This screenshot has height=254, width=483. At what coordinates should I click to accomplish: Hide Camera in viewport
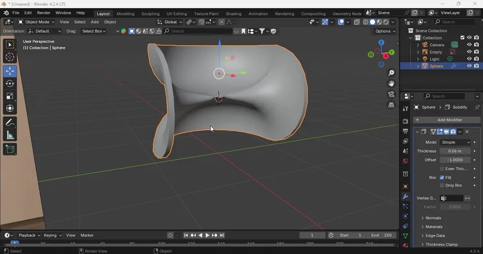coord(469,45)
